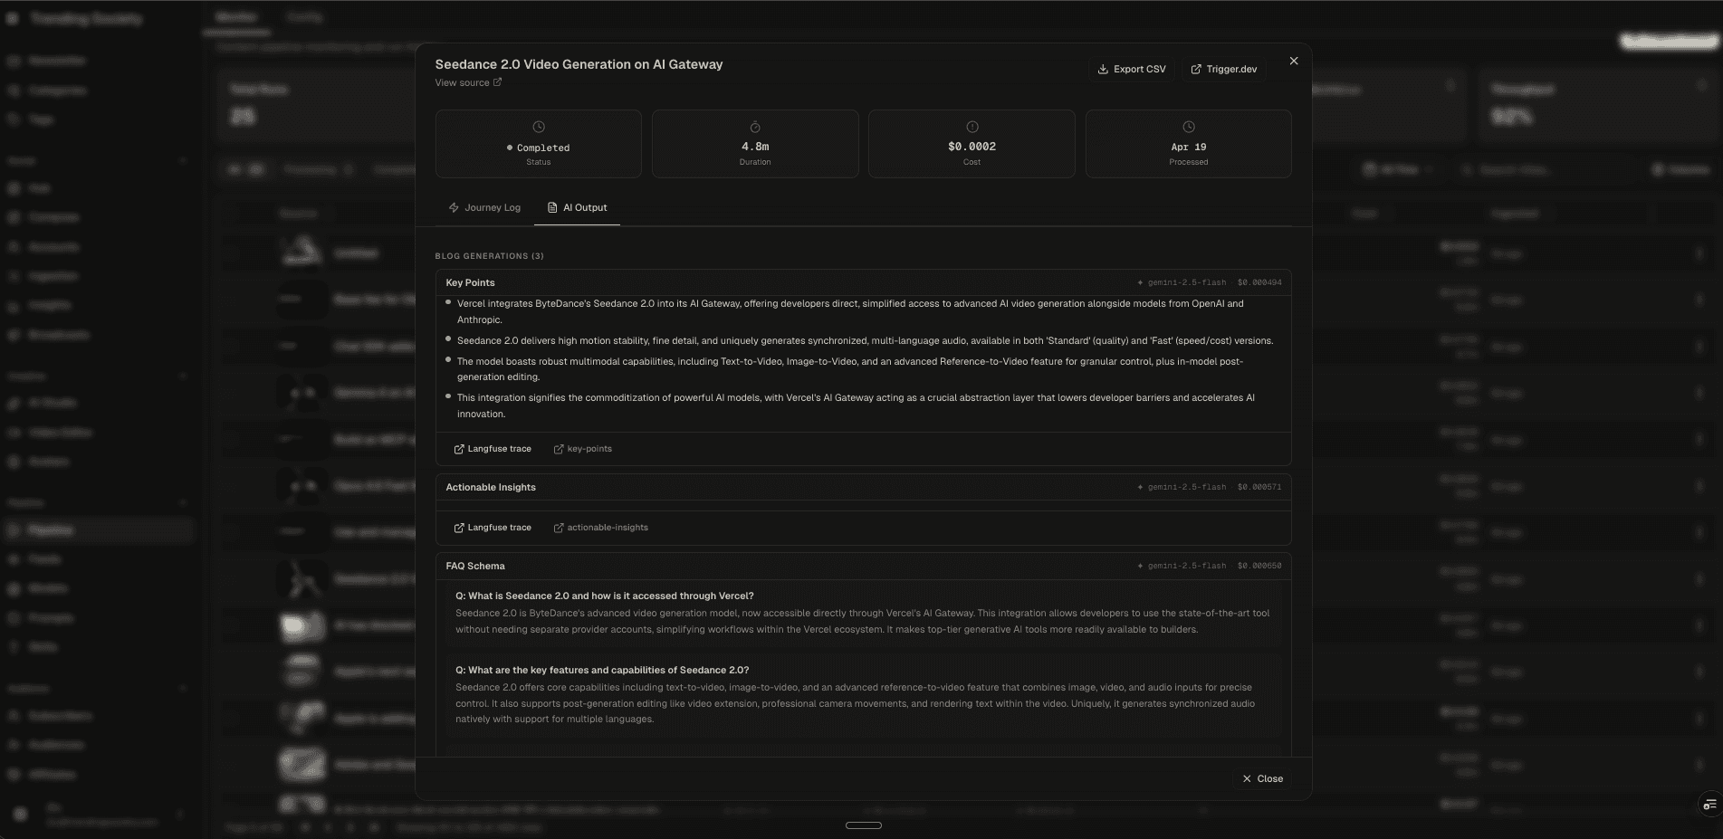
Task: Click the horizontal scrollbar at the page bottom
Action: 865,825
